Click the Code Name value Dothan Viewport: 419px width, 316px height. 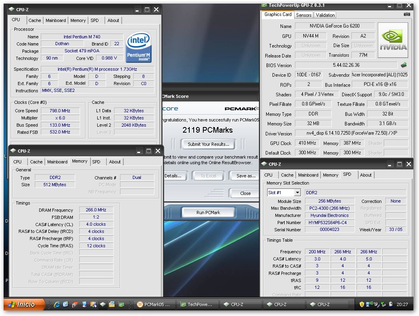62,44
